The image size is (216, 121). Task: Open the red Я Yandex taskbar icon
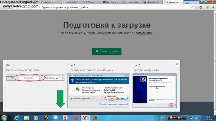[x=65, y=118]
